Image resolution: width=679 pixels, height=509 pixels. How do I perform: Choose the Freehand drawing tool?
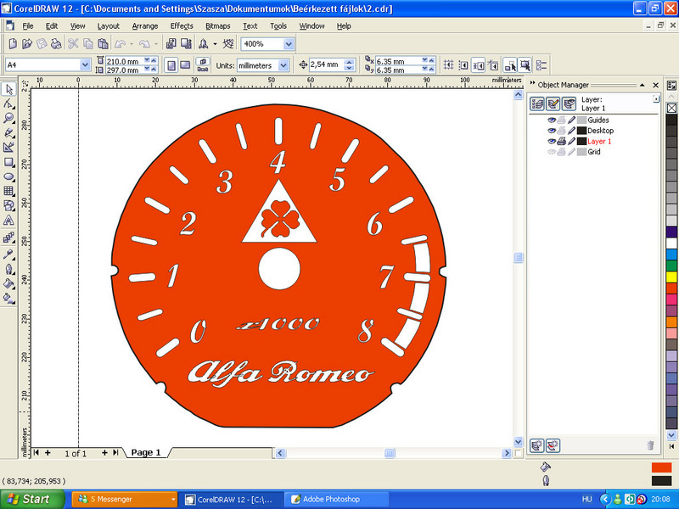[x=8, y=133]
